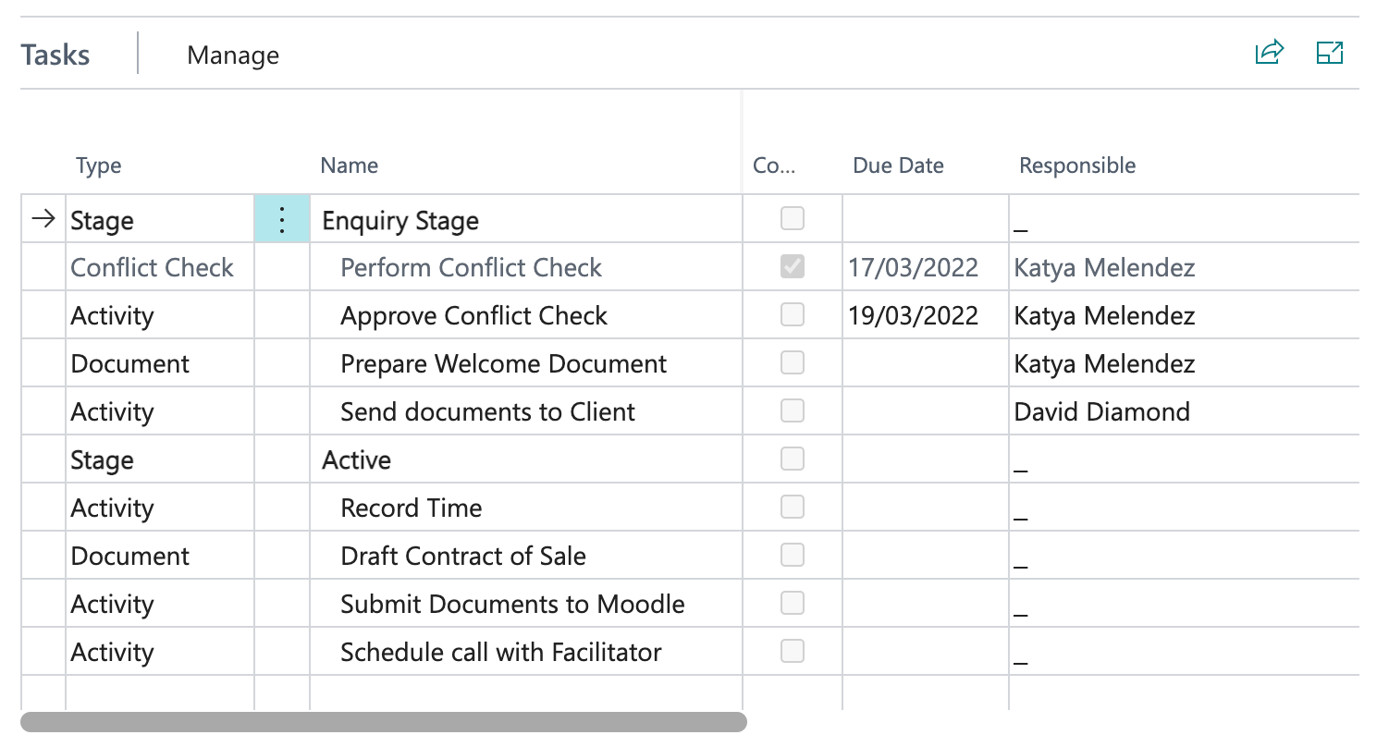The height and width of the screenshot is (747, 1389).
Task: Click Katya Melendez on Approve Conflict Check row
Action: pos(1104,316)
